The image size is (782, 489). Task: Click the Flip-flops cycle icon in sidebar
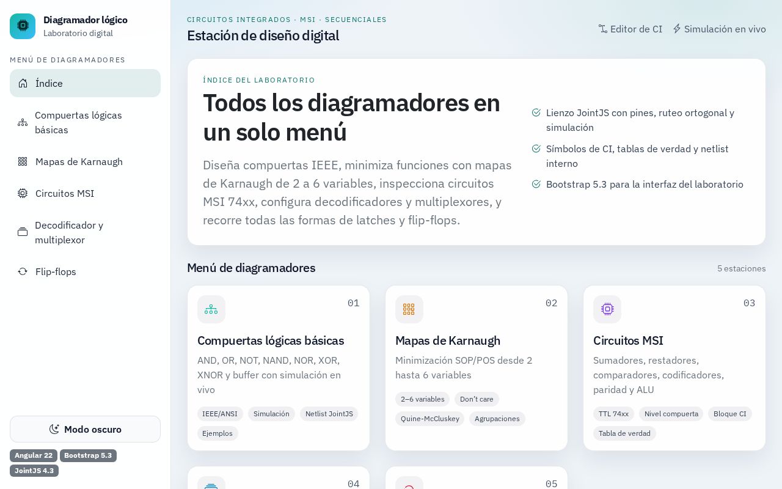[x=23, y=271]
